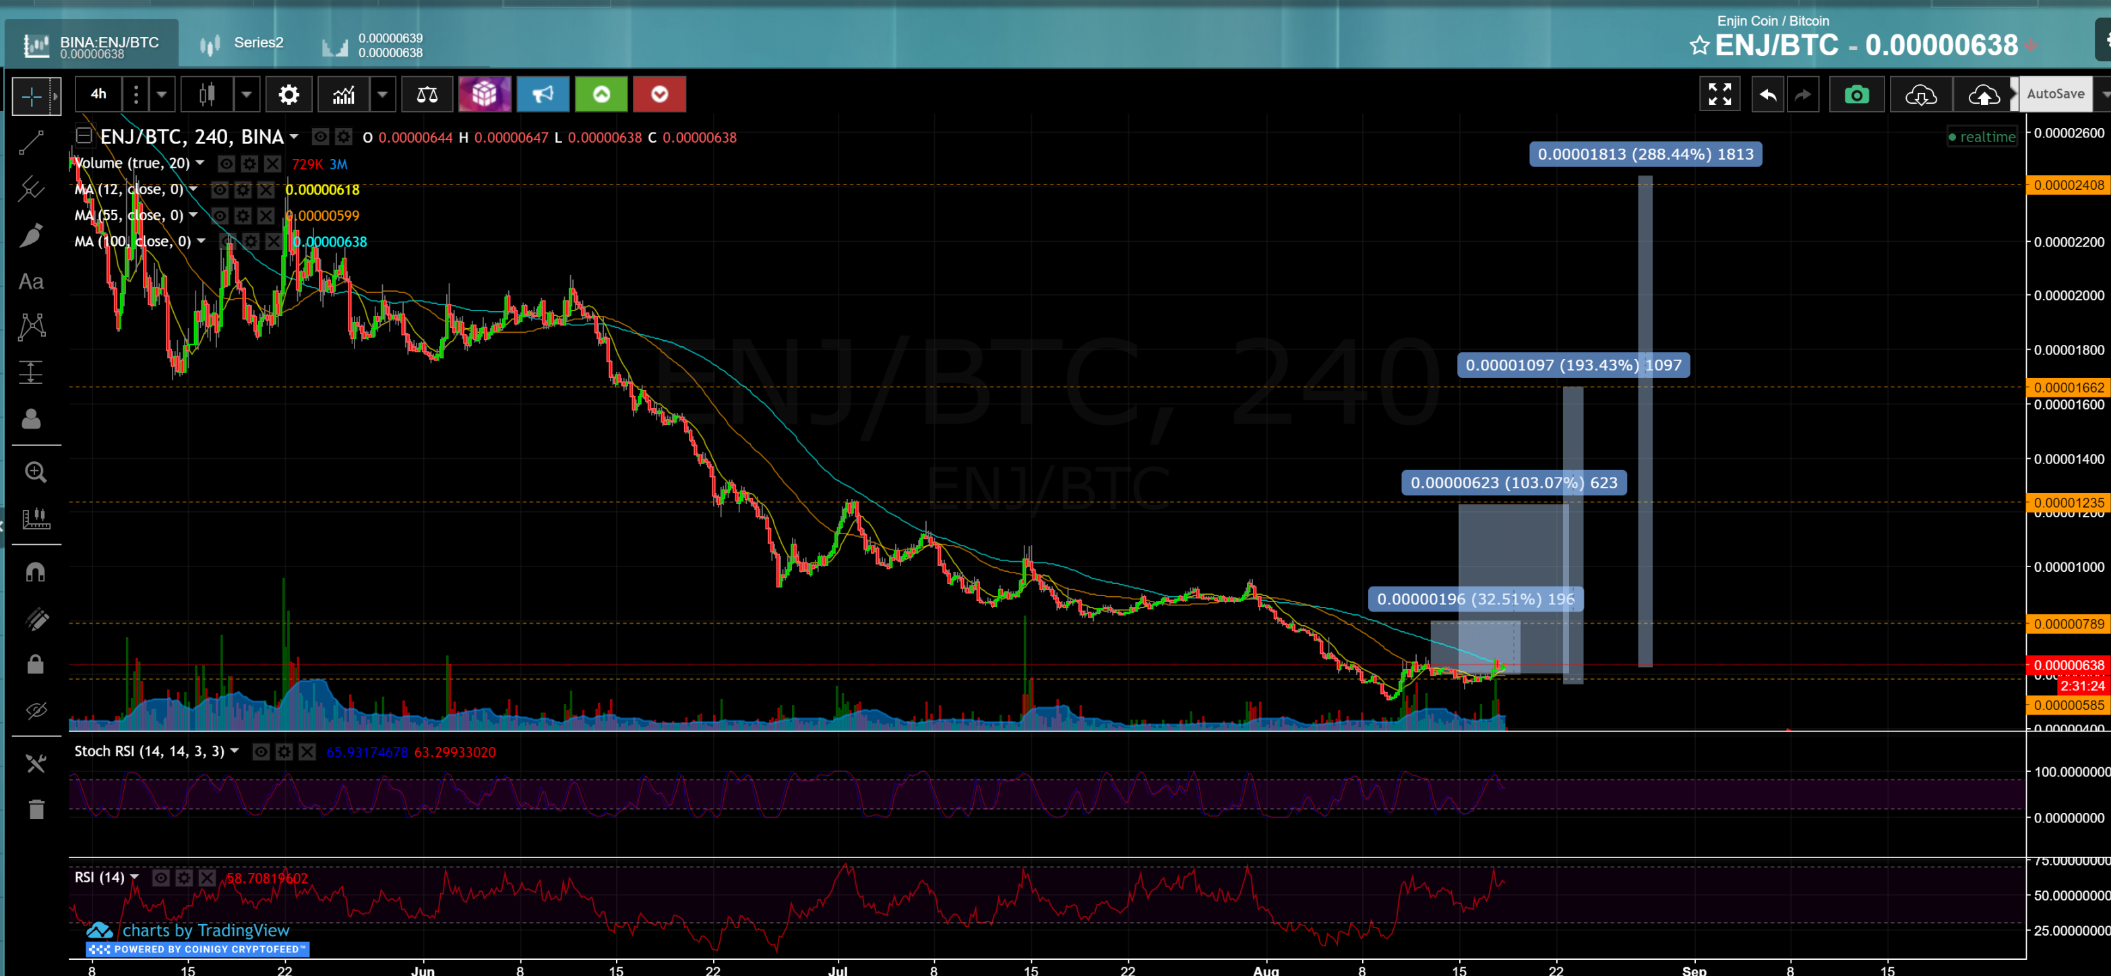Expand the AutoSave dropdown arrow
Screen dimensions: 2111x976
click(x=2104, y=94)
